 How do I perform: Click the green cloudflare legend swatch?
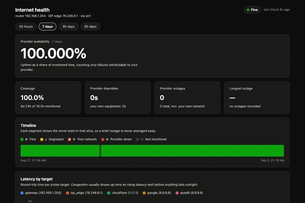[x=109, y=193]
